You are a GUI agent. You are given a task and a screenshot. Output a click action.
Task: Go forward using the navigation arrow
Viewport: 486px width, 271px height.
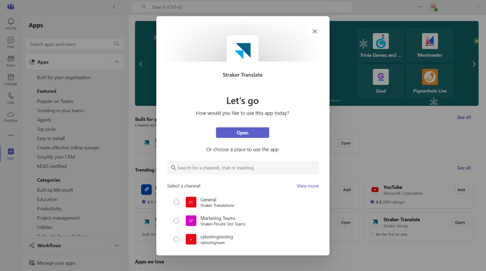click(125, 7)
